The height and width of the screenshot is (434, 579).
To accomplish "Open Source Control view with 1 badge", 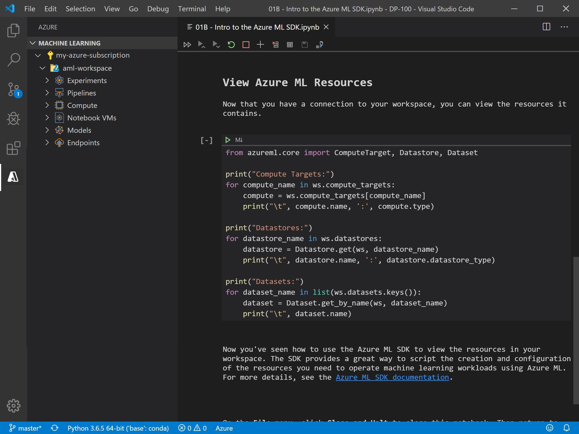I will coord(13,90).
